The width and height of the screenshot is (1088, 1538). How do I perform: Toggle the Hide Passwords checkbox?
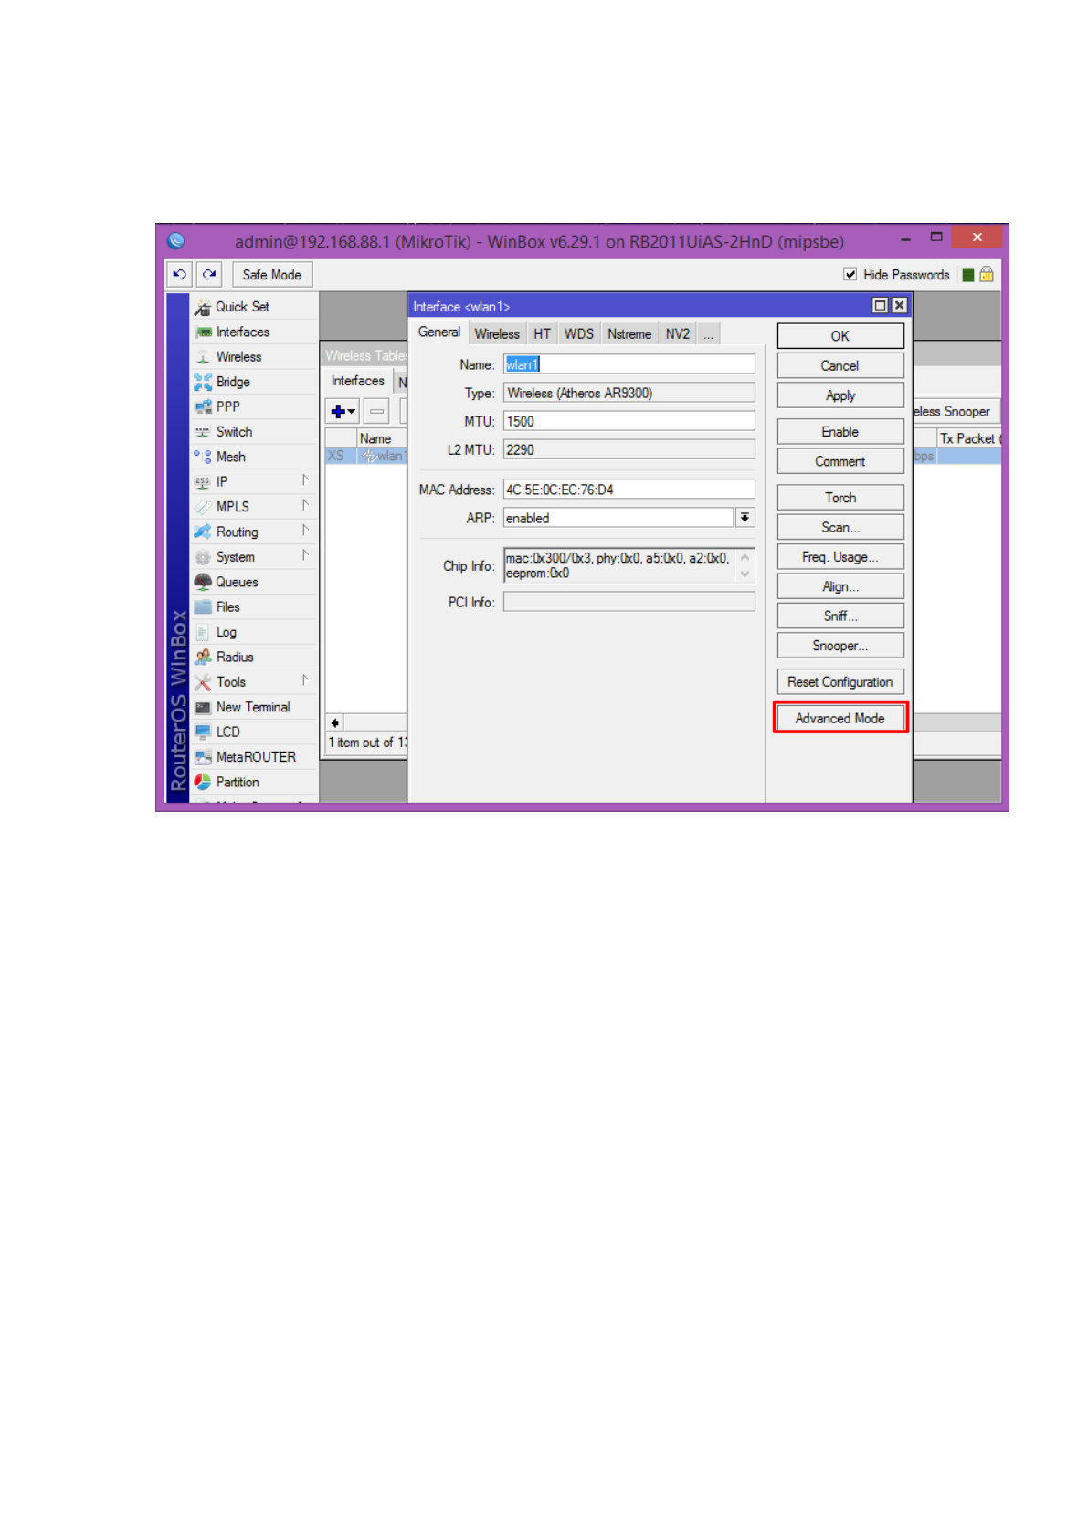coord(850,274)
